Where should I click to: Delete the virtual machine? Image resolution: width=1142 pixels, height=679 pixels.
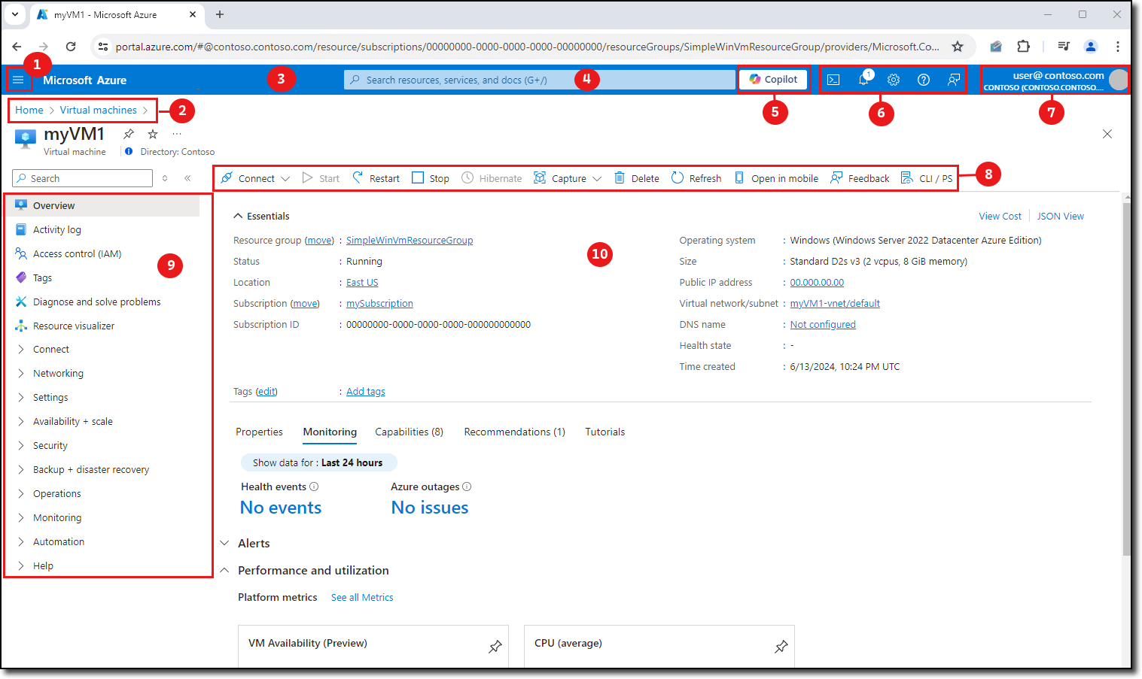coord(636,177)
